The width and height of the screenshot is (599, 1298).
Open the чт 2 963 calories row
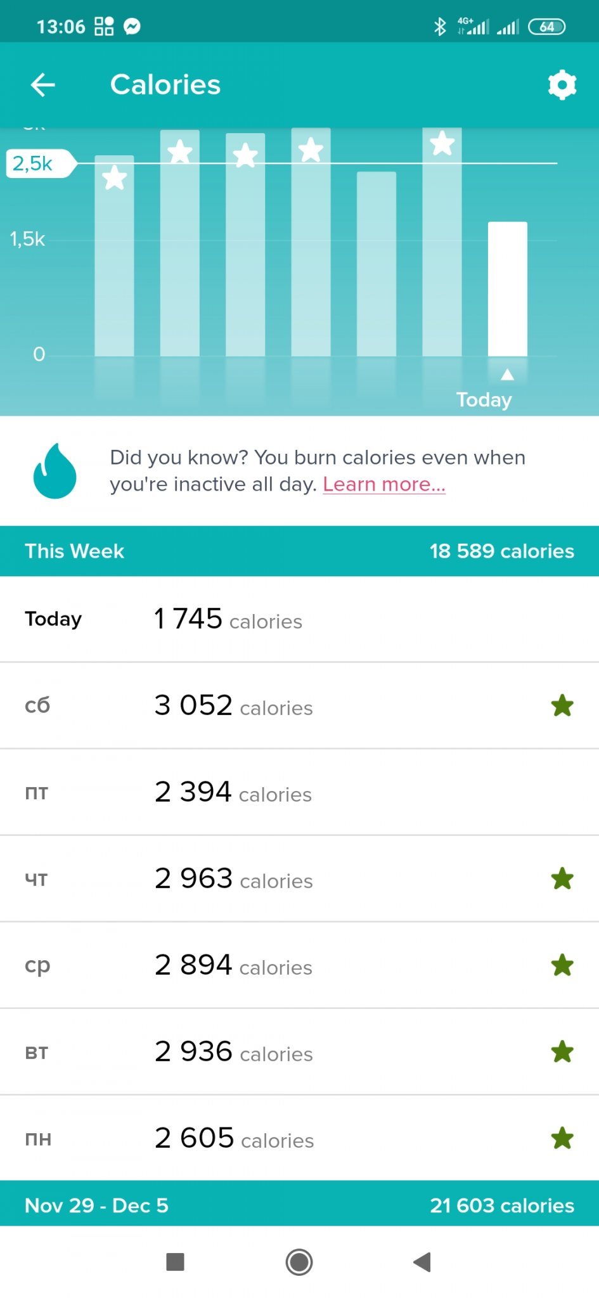[299, 879]
